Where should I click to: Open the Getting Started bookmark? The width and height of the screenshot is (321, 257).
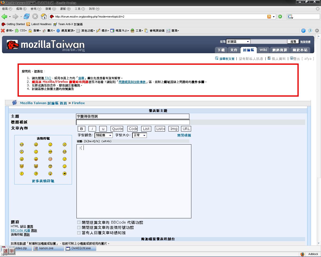tap(13, 24)
